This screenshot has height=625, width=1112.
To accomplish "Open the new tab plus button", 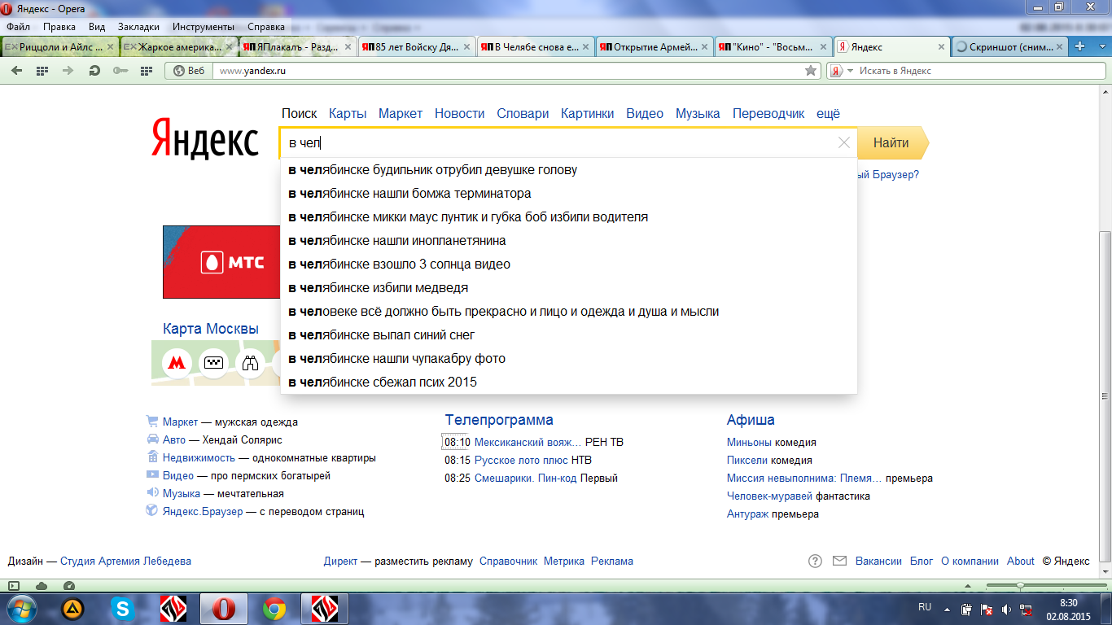I will coord(1080,46).
